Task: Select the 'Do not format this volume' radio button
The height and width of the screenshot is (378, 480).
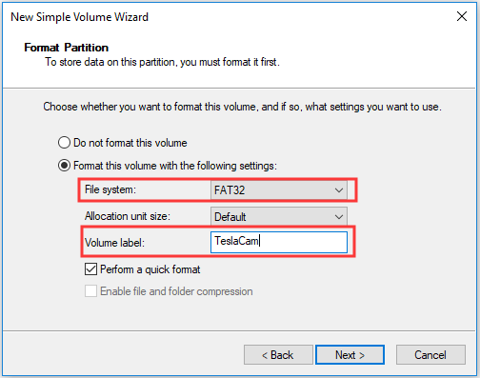Action: pos(64,143)
